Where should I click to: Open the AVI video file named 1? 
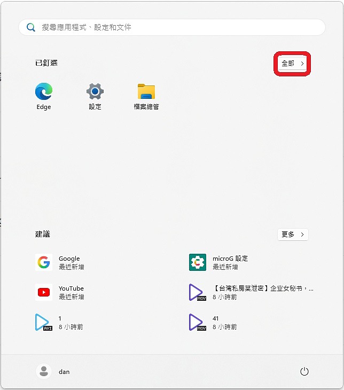(59, 322)
